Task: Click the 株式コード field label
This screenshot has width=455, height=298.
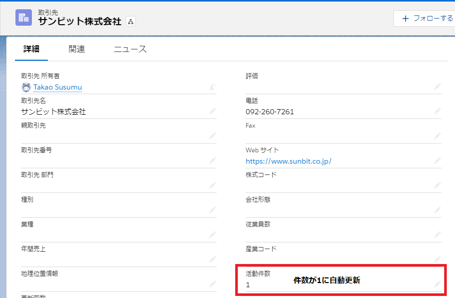Action: (x=261, y=174)
